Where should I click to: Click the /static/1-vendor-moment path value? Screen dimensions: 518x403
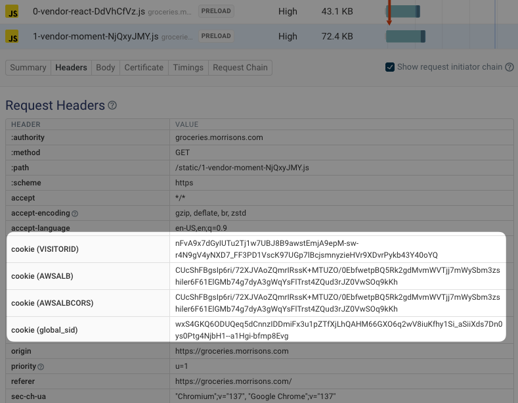point(242,168)
